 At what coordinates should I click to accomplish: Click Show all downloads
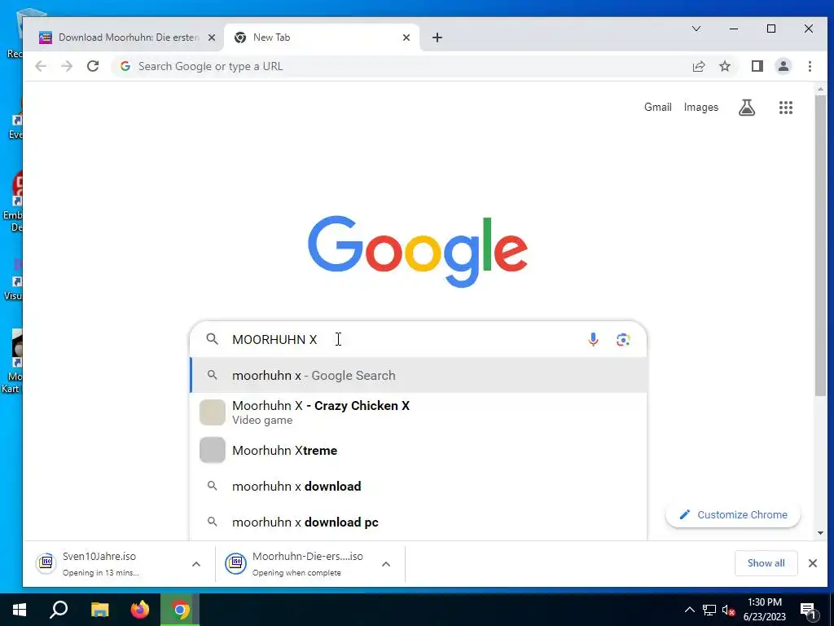[x=766, y=563]
